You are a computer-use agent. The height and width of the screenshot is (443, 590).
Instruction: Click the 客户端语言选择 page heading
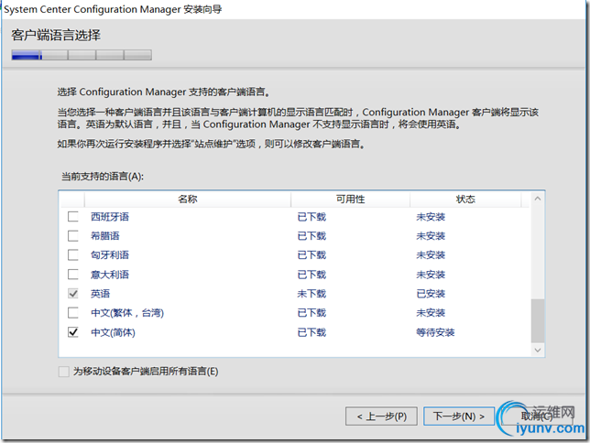tap(56, 36)
